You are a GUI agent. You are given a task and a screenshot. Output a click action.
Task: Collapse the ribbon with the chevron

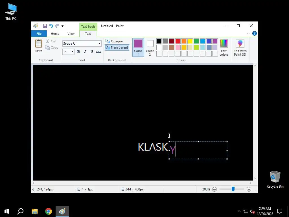(248, 33)
